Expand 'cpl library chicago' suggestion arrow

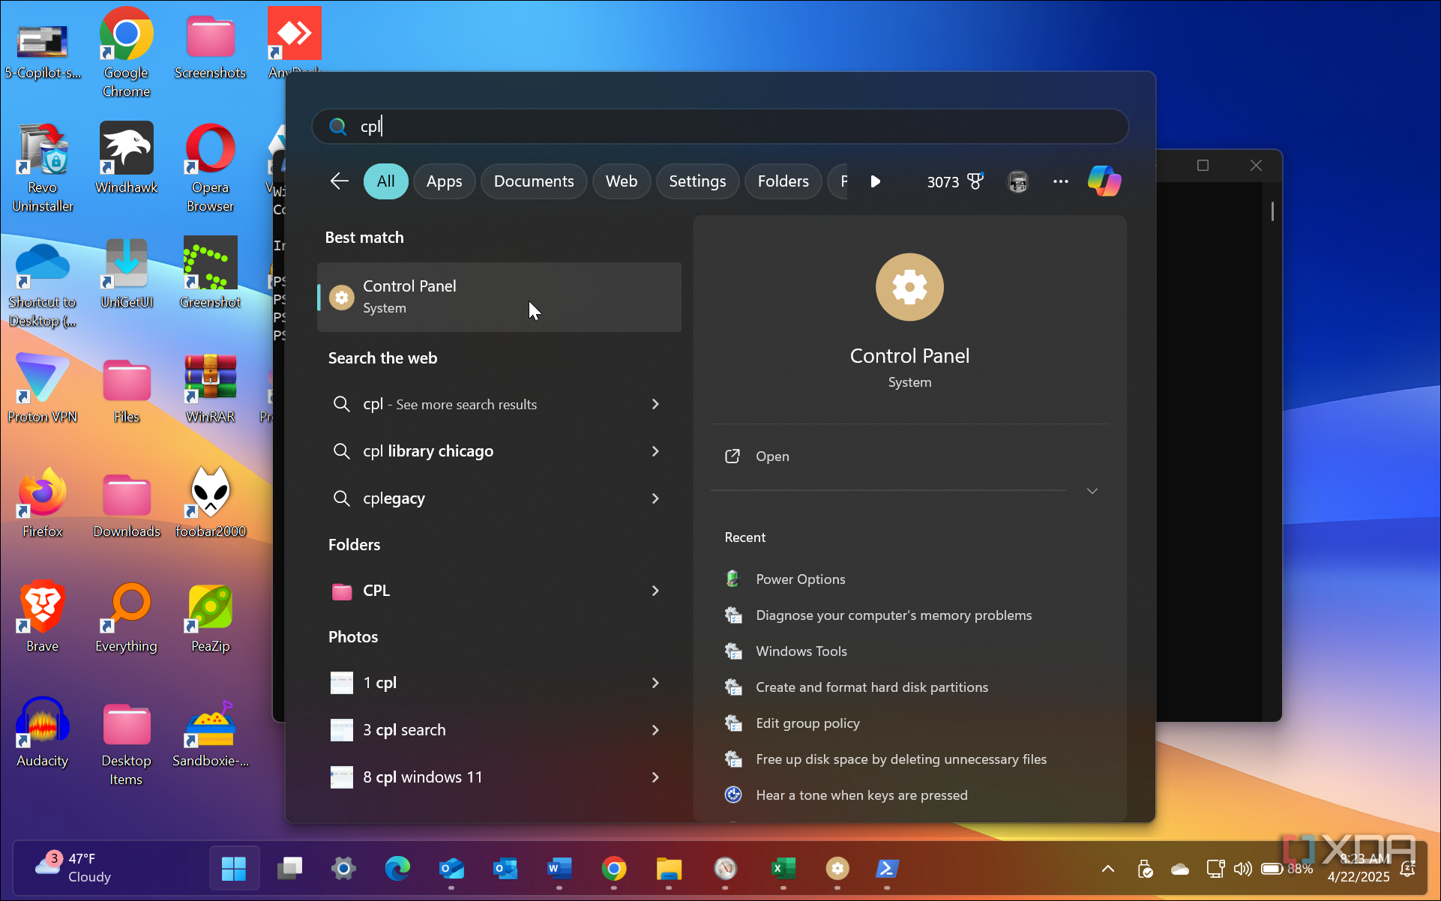(655, 451)
